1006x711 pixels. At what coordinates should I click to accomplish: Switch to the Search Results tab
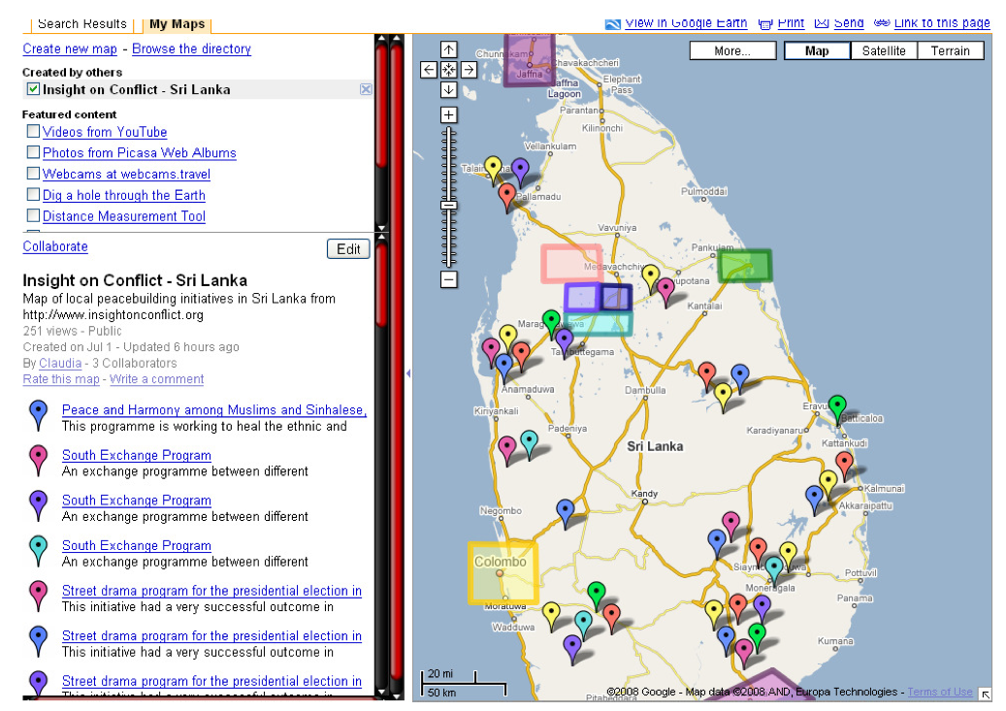click(x=82, y=24)
